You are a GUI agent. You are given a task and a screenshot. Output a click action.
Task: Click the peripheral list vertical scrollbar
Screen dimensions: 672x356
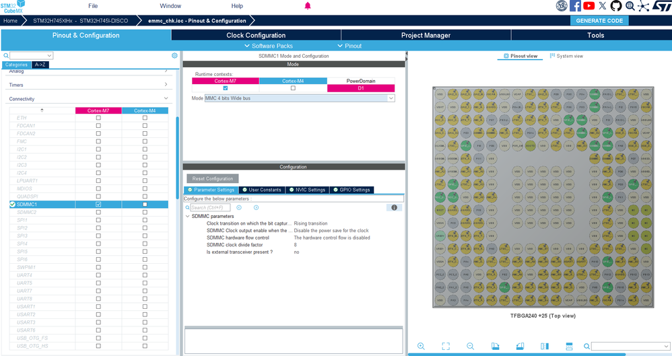[x=178, y=157]
